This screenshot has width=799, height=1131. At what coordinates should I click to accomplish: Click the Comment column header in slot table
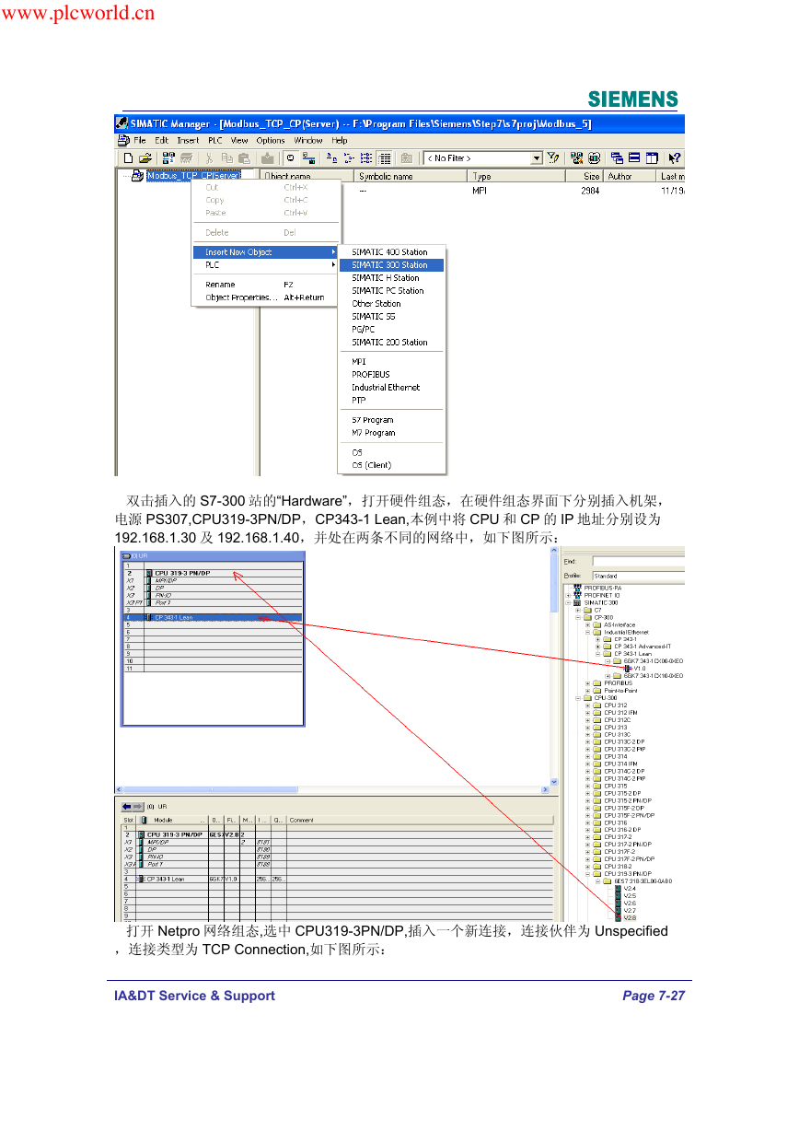(420, 820)
